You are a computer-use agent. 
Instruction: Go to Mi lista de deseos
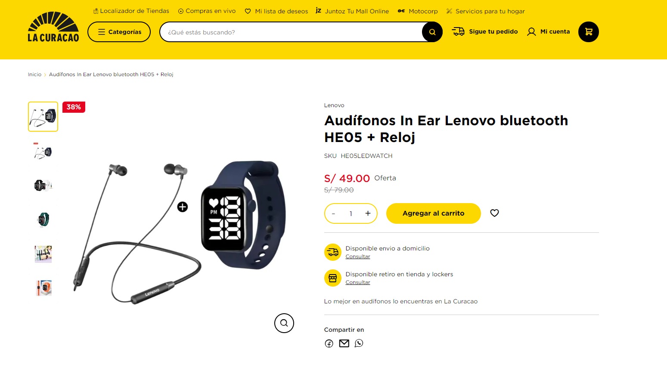coord(276,11)
